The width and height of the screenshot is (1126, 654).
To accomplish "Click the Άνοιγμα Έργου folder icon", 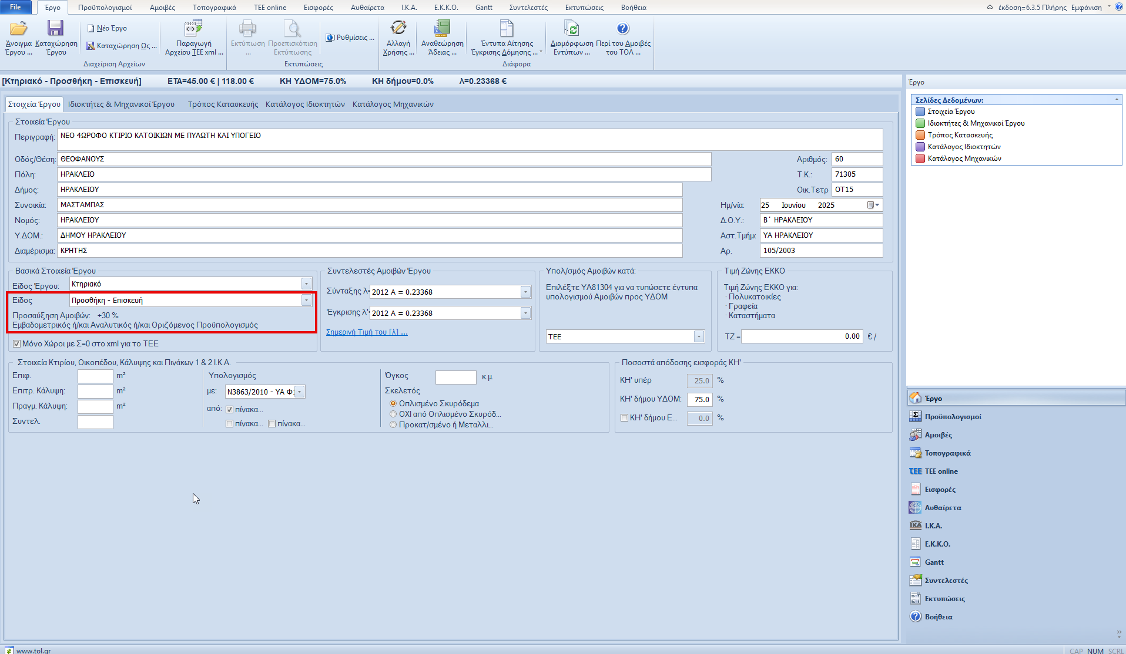I will [18, 29].
